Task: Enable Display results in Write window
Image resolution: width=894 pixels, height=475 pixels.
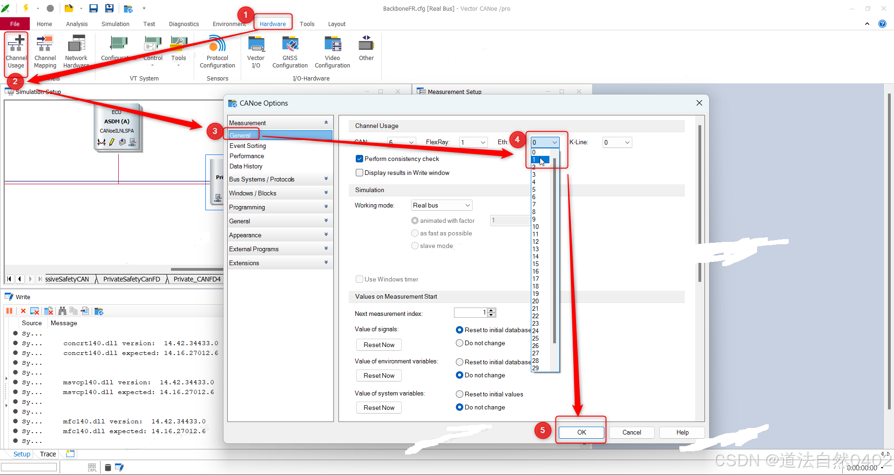Action: pos(359,173)
